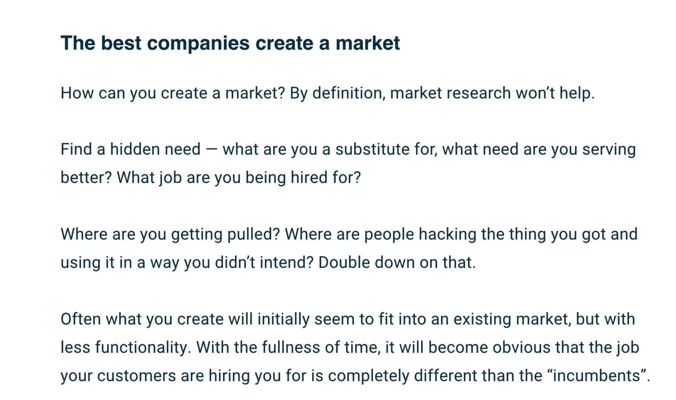The width and height of the screenshot is (676, 400).
Task: Click the phrase "existing market, but with"
Action: tap(544, 319)
